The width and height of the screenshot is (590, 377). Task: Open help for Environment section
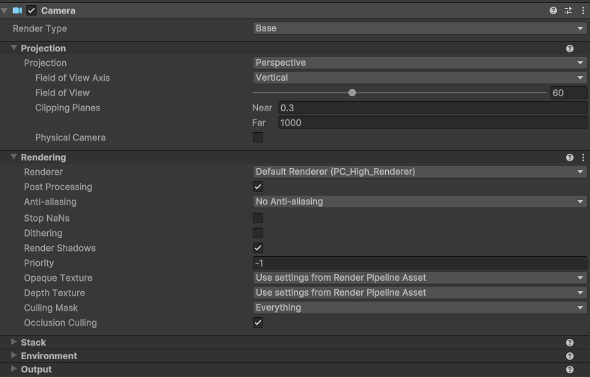pos(570,356)
